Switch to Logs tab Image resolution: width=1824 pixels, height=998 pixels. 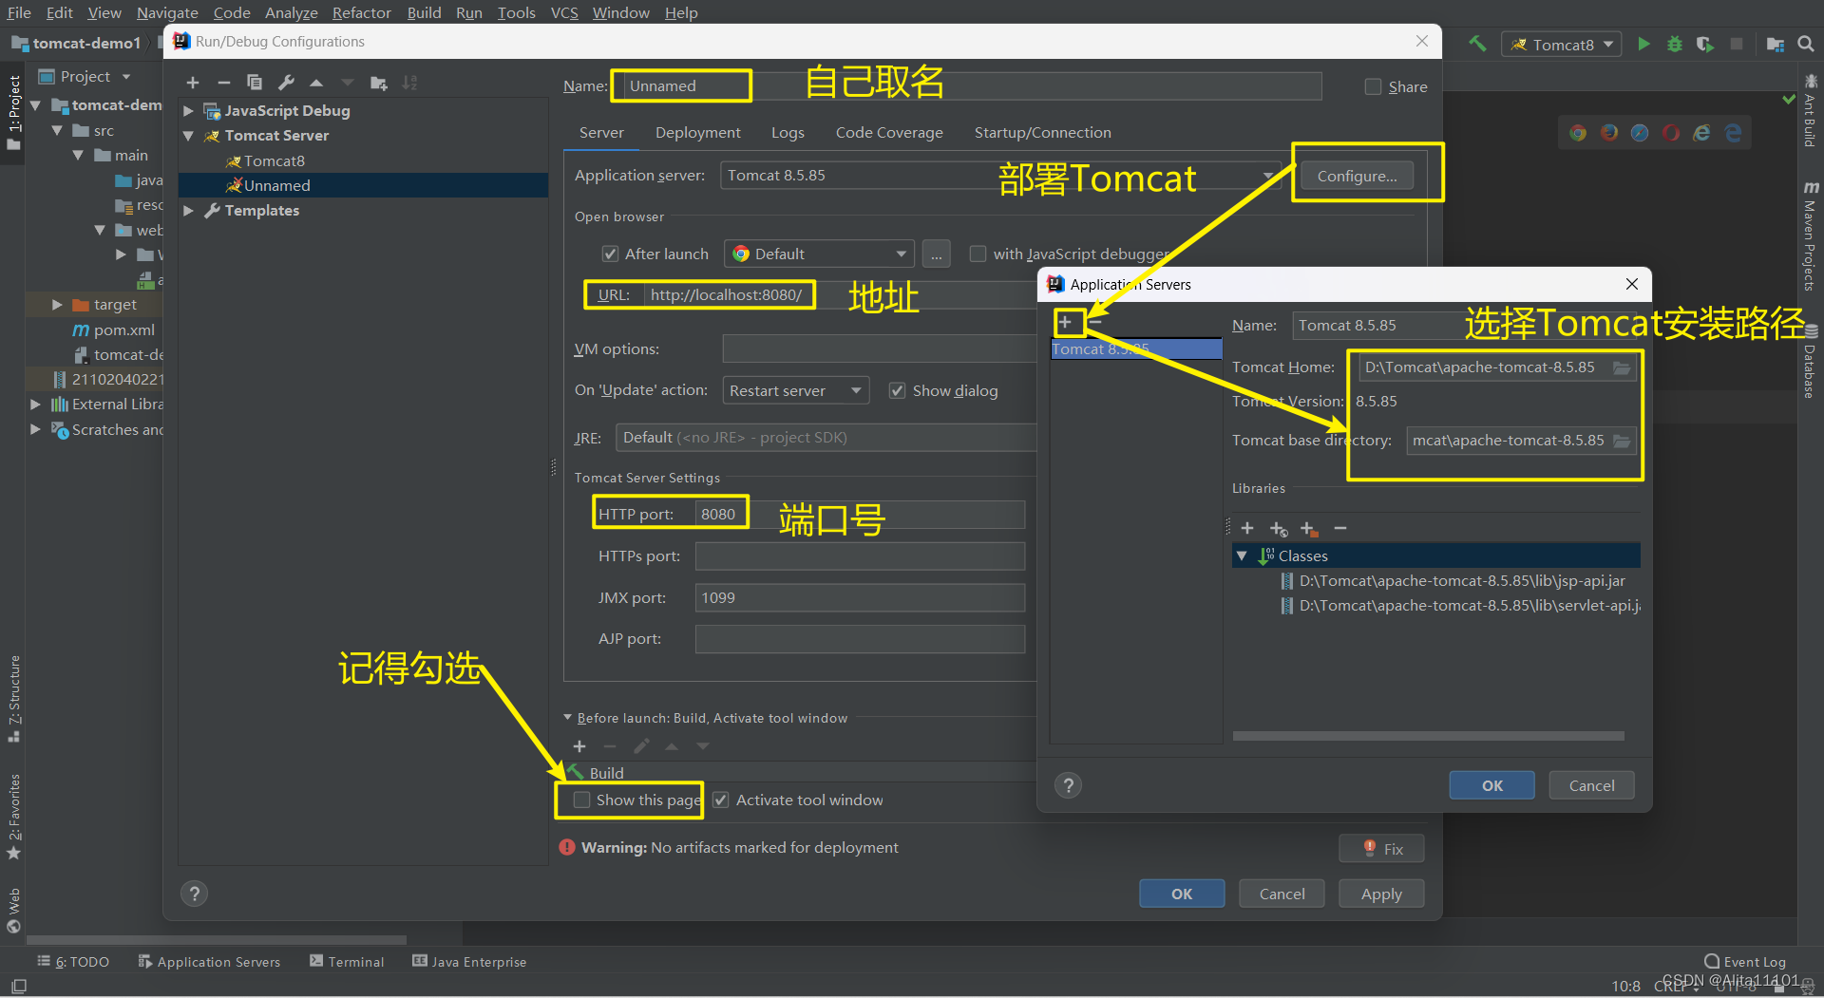[x=788, y=133]
